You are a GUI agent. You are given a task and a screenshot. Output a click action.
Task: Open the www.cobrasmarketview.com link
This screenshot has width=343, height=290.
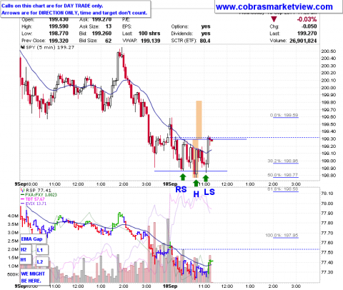274,7
